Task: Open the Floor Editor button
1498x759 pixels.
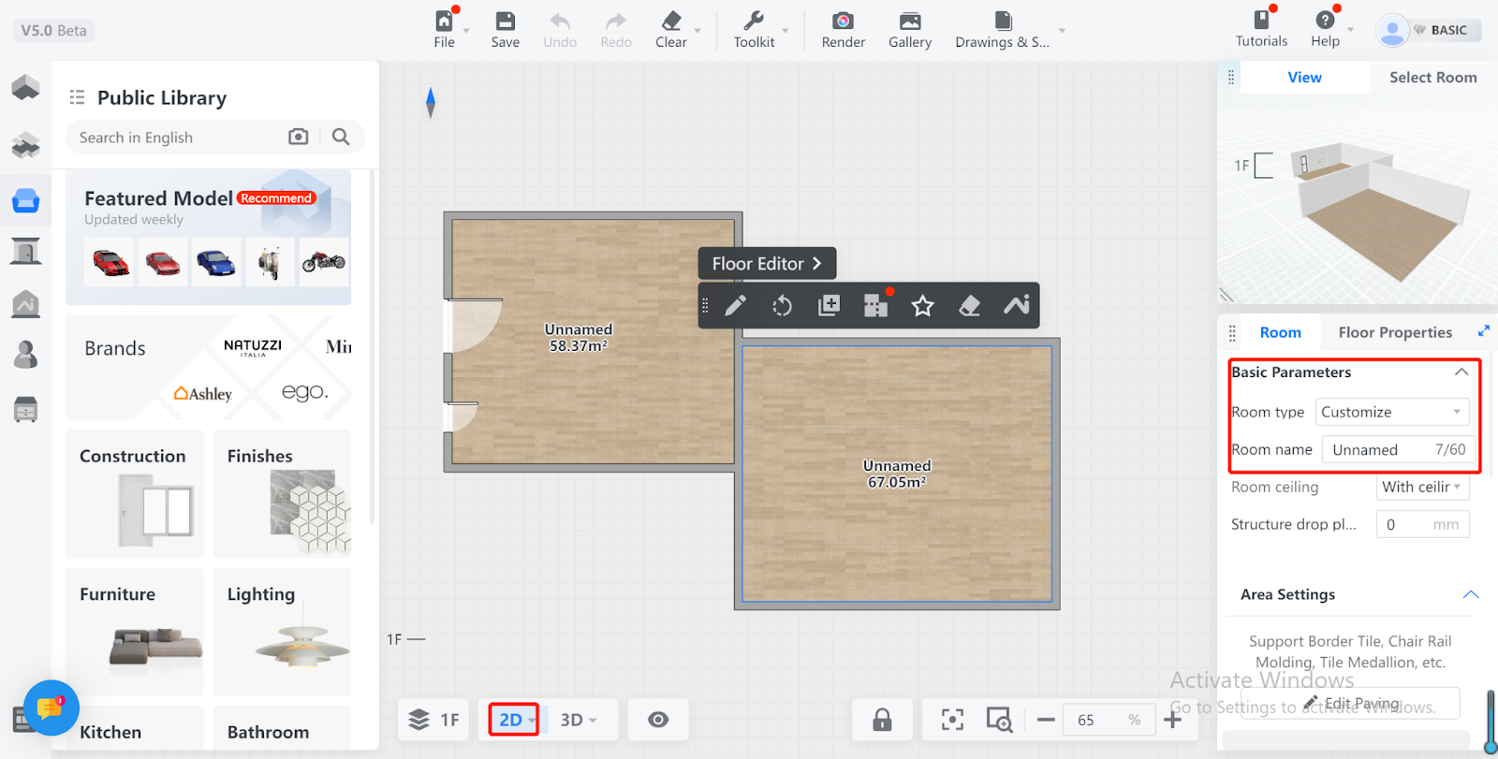Action: pyautogui.click(x=767, y=264)
